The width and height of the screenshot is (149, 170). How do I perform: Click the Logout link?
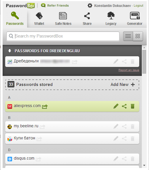click(138, 6)
